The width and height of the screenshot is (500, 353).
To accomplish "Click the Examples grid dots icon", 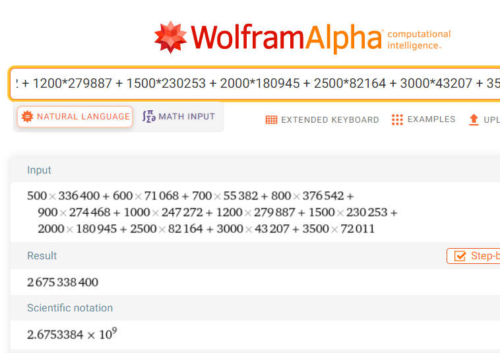I will click(x=397, y=119).
